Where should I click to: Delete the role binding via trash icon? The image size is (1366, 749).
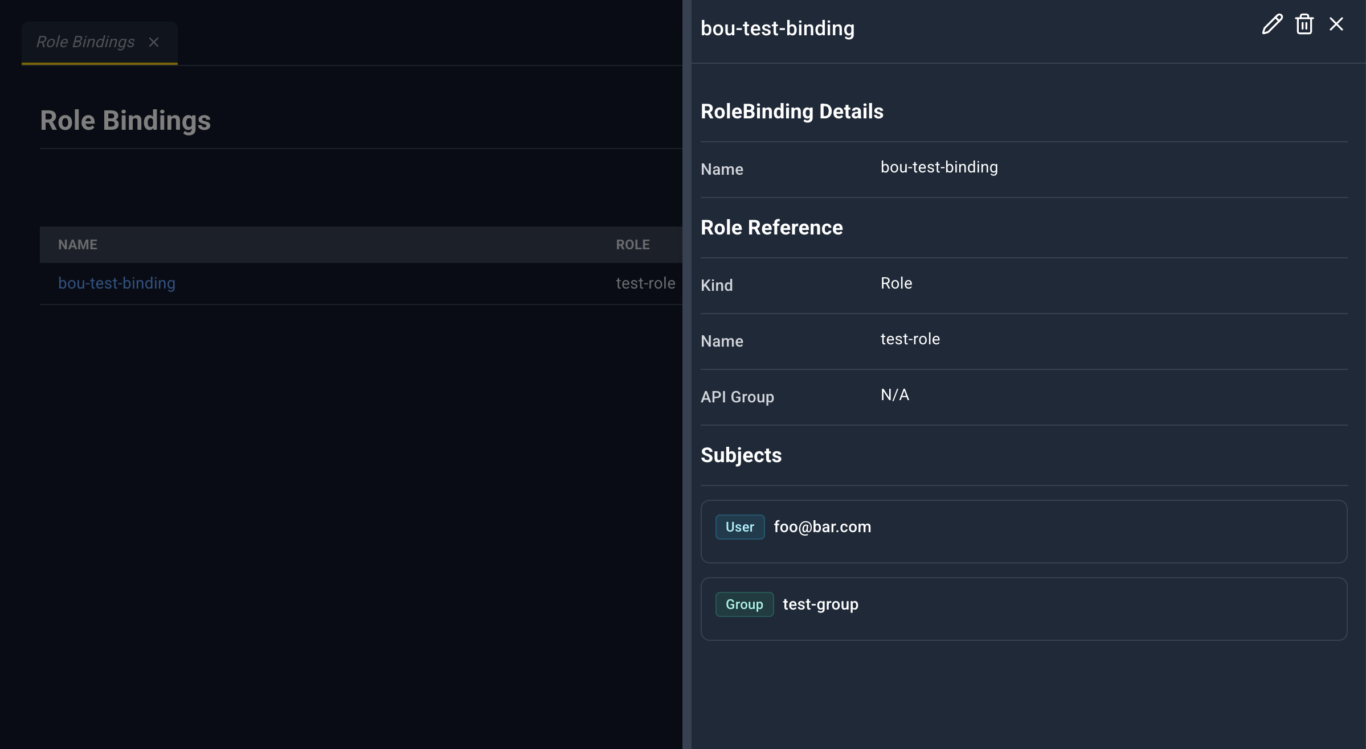tap(1304, 24)
